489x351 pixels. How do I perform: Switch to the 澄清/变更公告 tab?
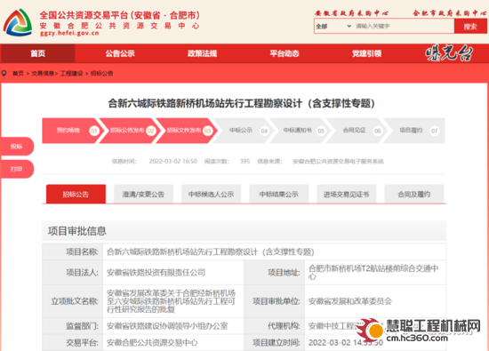143,195
